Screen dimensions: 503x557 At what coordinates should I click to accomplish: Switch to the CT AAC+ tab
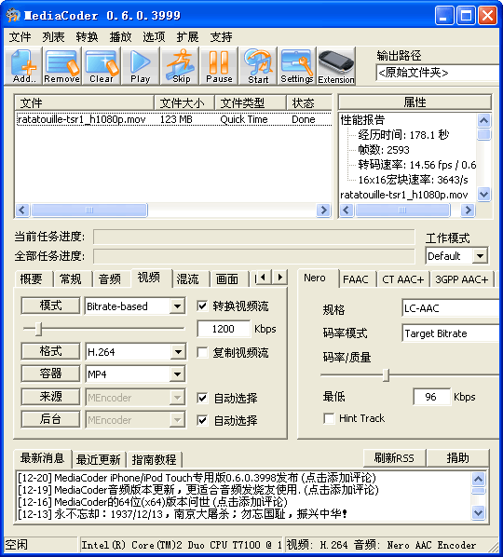point(402,279)
